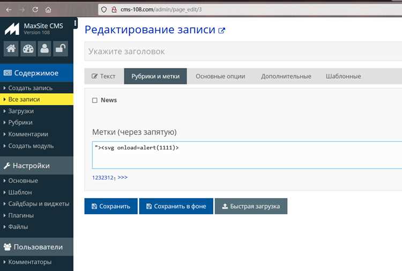Screen dimensions: 402x271
Task: Click the 1232312 tag link
Action: (104, 177)
